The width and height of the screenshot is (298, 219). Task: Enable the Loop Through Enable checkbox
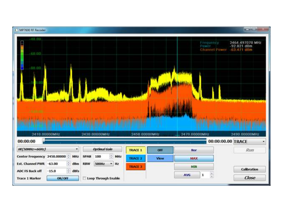[85, 178]
